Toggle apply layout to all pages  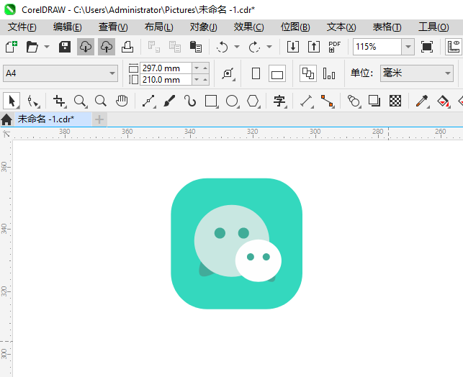pos(308,73)
